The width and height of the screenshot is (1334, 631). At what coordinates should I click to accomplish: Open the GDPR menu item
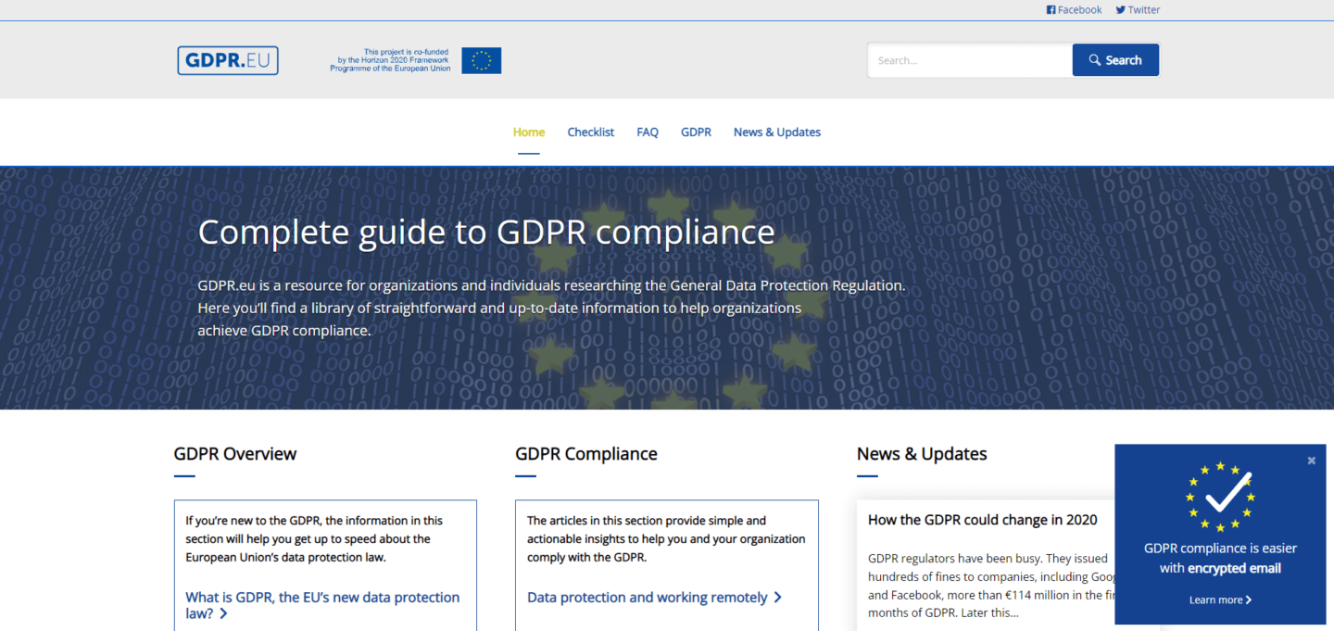click(x=696, y=133)
